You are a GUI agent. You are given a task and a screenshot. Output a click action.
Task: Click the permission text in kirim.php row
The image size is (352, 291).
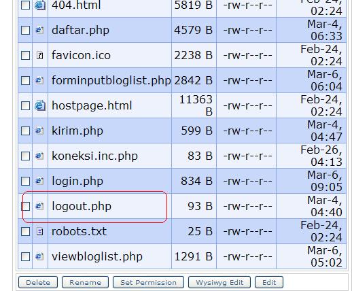click(x=247, y=131)
